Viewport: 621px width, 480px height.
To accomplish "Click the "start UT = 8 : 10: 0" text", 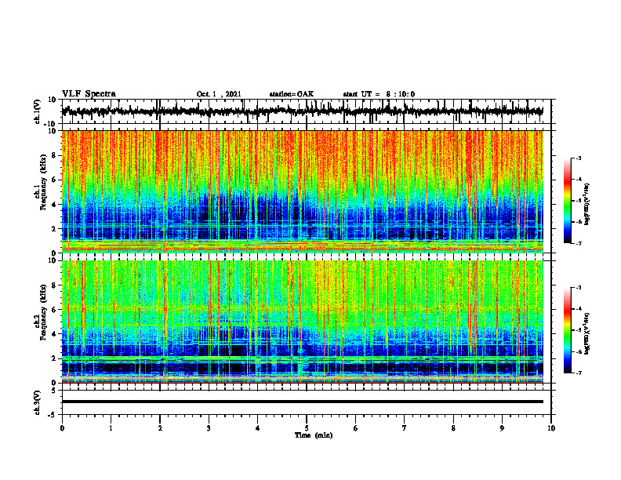I will click(x=379, y=94).
